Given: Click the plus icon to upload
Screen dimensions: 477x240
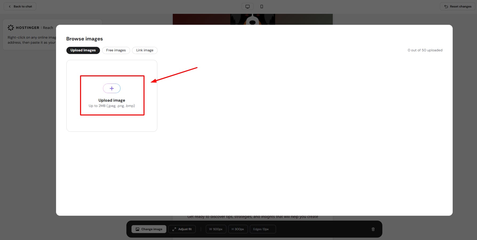Looking at the screenshot, I should (112, 88).
